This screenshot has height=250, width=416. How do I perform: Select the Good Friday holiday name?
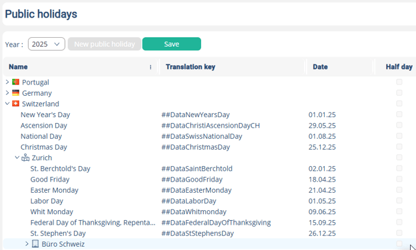pos(50,180)
